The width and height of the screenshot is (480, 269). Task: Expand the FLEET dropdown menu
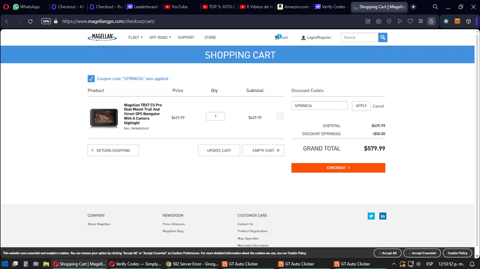[x=135, y=37]
